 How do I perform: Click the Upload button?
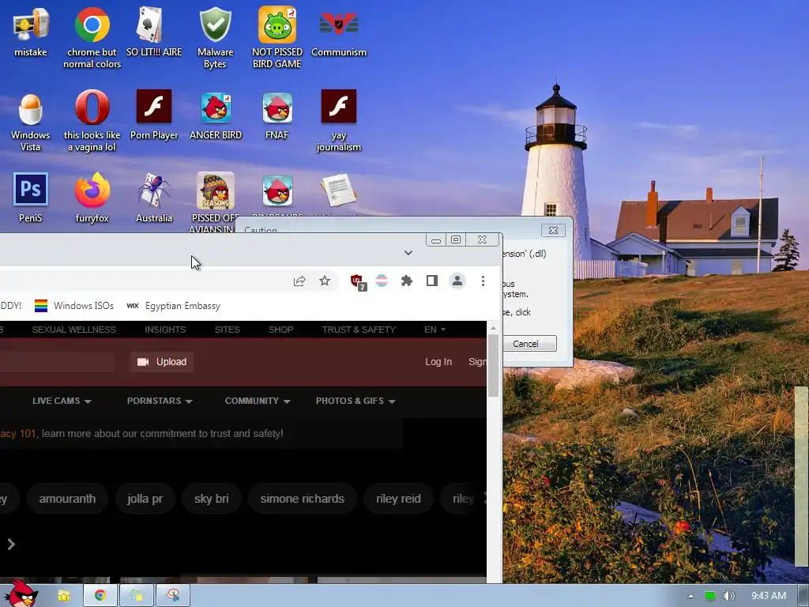pos(161,362)
